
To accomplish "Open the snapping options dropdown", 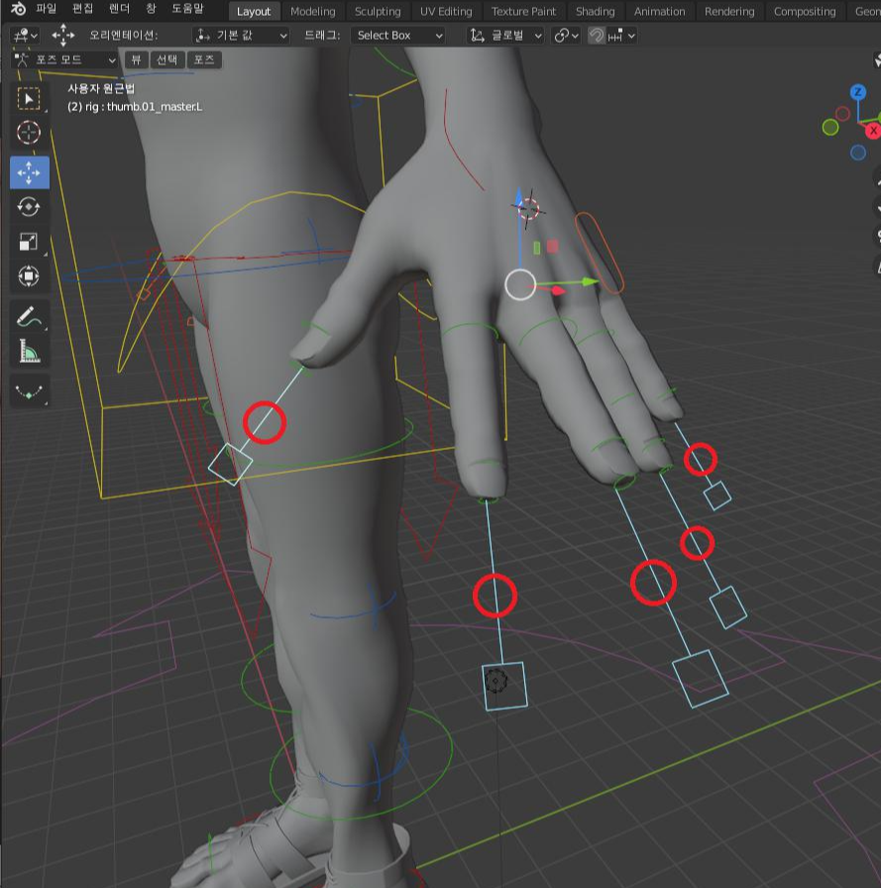I will click(621, 36).
